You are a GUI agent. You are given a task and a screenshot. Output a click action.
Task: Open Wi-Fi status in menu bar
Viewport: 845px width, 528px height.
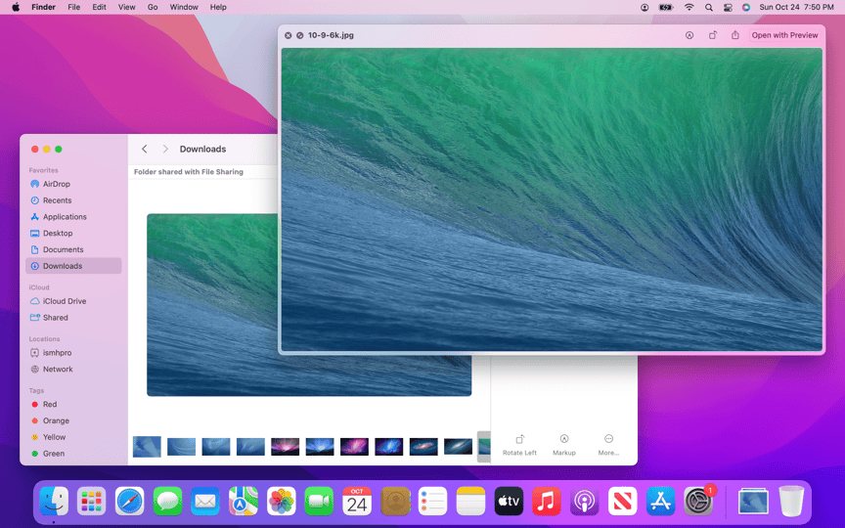tap(689, 7)
